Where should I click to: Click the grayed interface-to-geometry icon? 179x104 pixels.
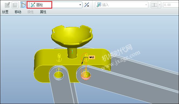coord(7,5)
